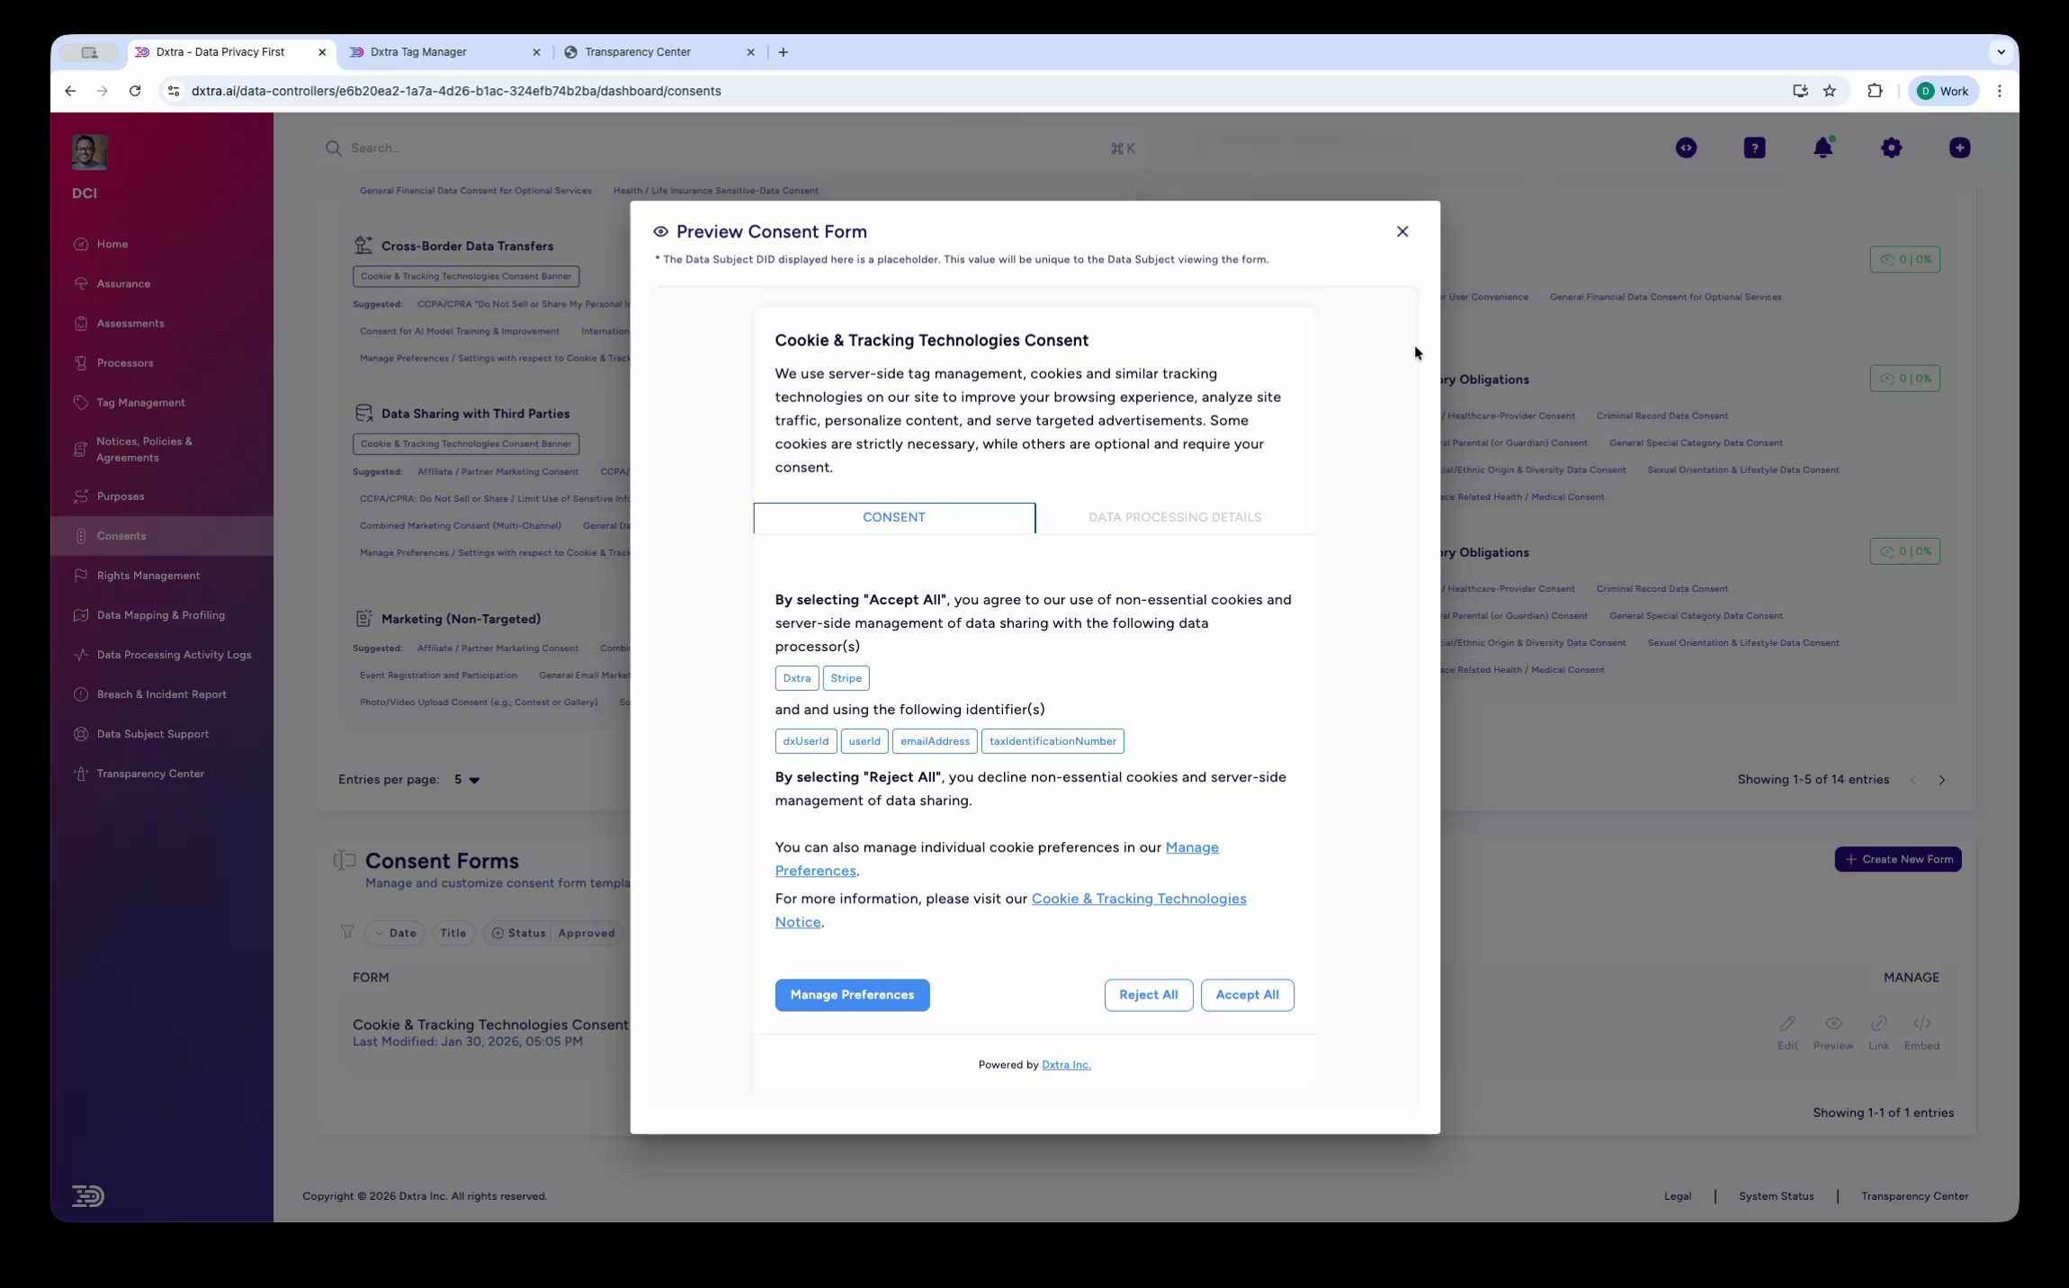Close the Preview Consent Form dialog

pos(1402,231)
